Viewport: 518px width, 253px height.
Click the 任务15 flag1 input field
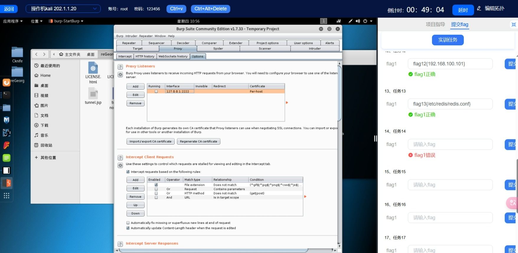coord(450,185)
